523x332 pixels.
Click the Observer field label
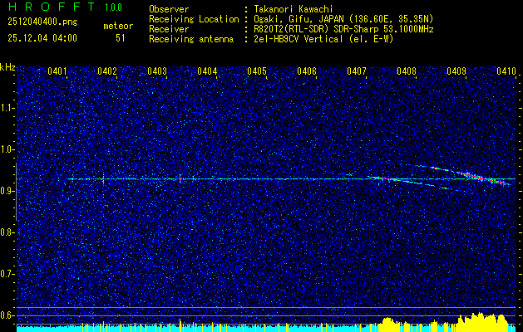click(x=169, y=9)
